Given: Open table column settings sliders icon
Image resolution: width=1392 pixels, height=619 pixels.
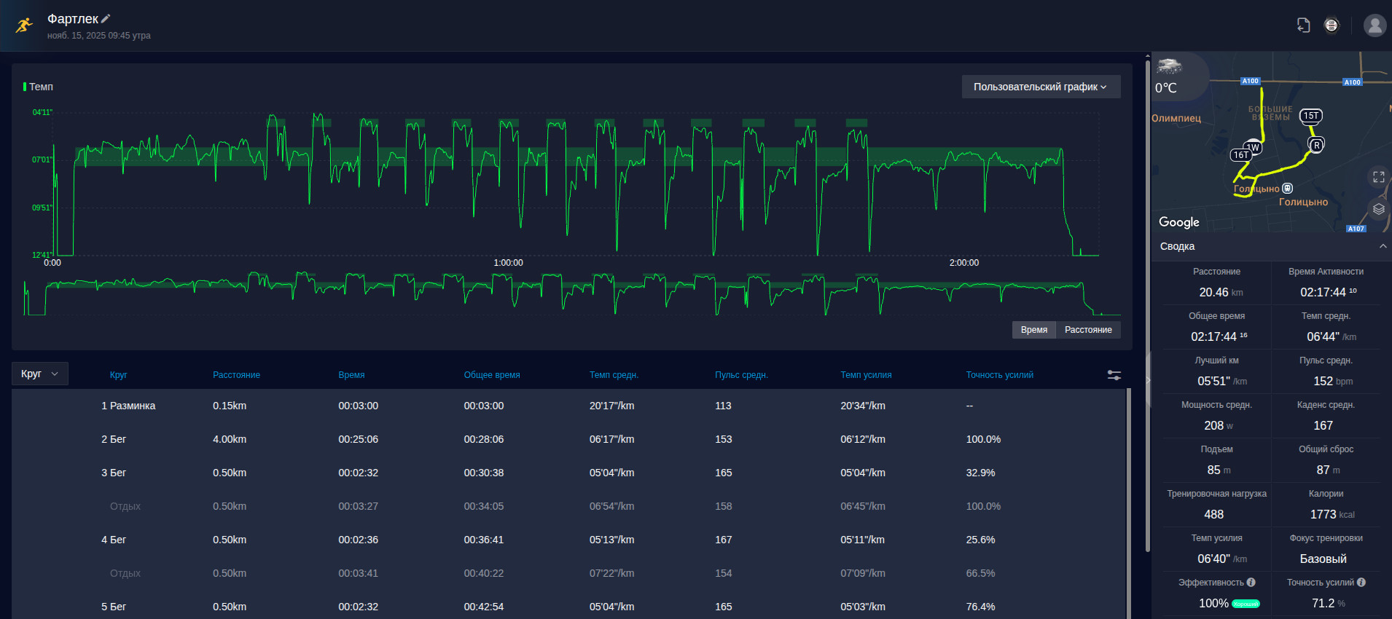Looking at the screenshot, I should 1114,375.
